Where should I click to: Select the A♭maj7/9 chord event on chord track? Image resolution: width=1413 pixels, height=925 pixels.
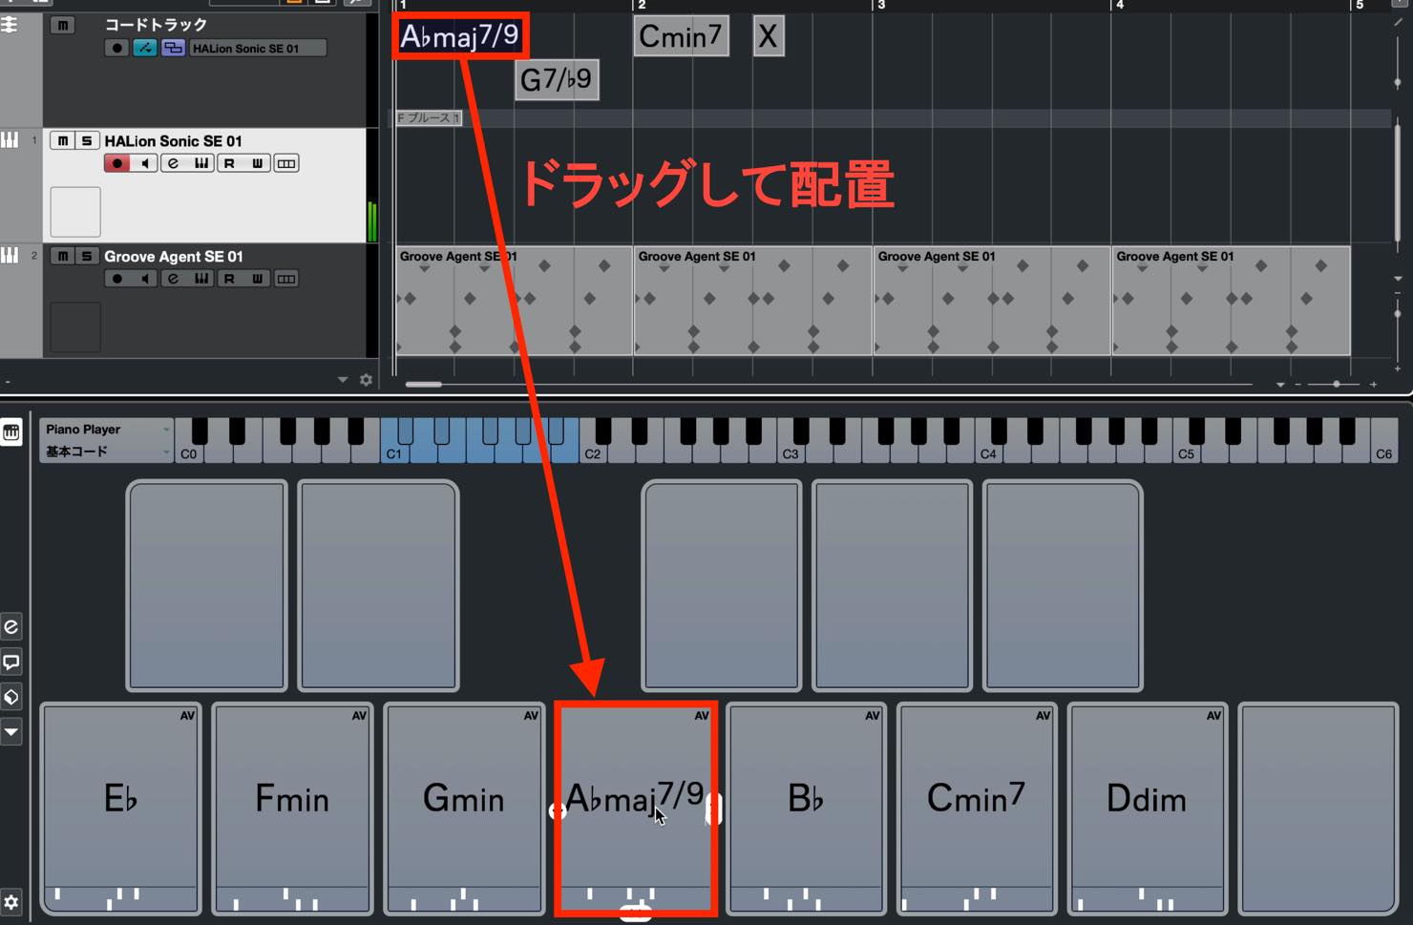pyautogui.click(x=459, y=36)
